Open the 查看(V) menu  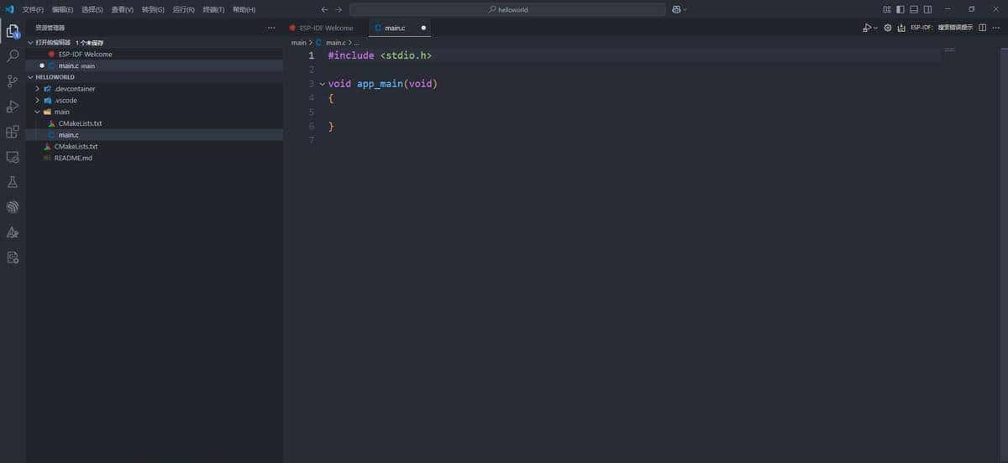click(123, 9)
